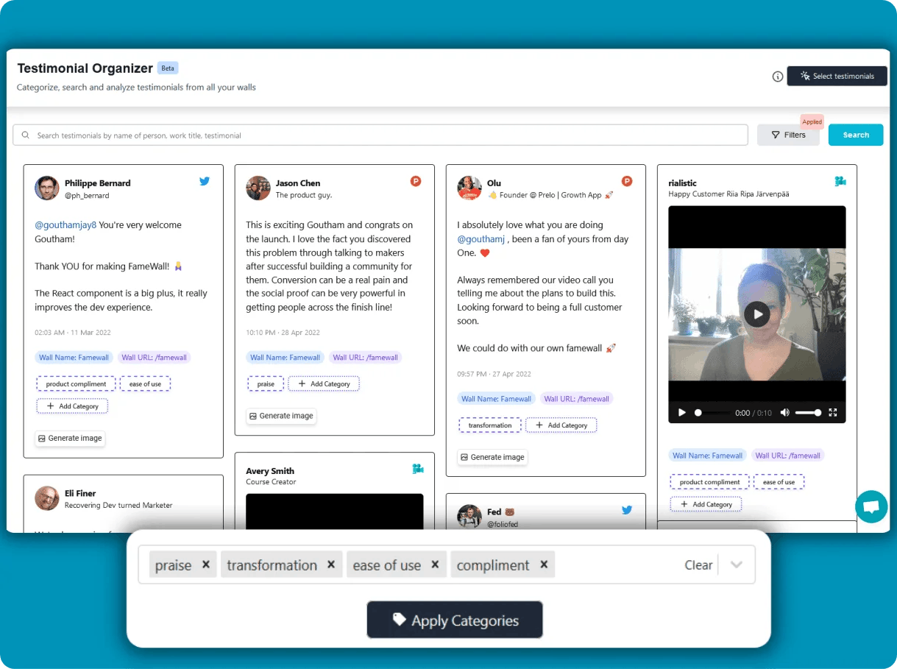Generate image for Jason Chen's testimonial

(x=281, y=416)
